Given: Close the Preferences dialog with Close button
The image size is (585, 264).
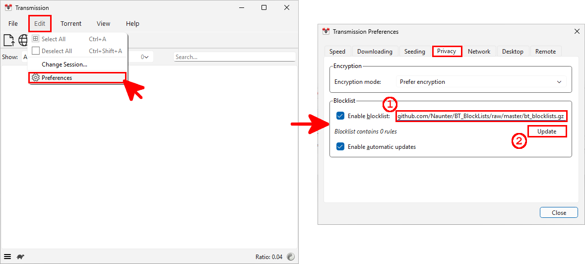Looking at the screenshot, I should tap(559, 212).
